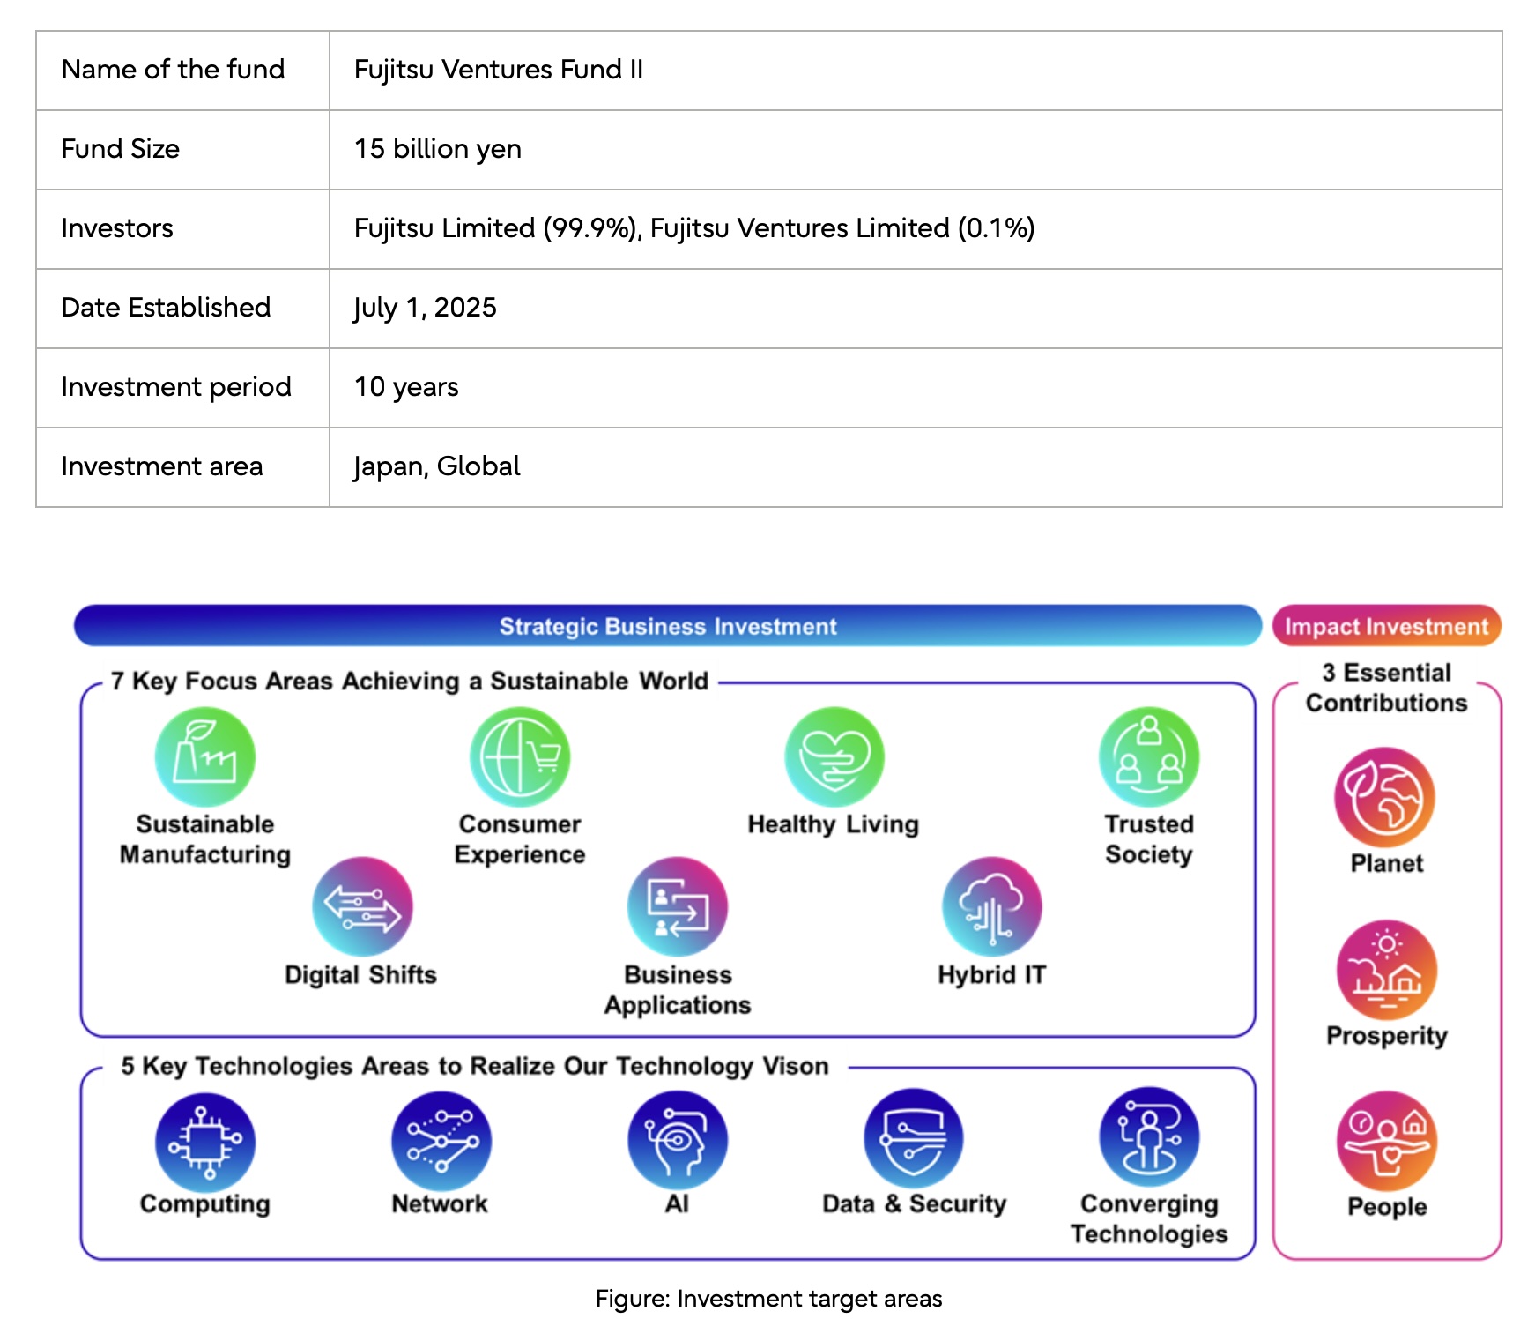Click the Converging Technologies person icon
1535x1326 pixels.
[1149, 1136]
